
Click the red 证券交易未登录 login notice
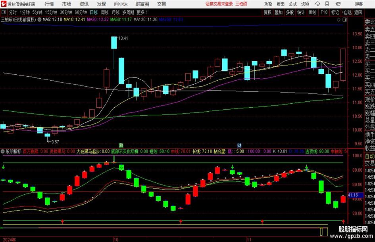[x=219, y=4]
